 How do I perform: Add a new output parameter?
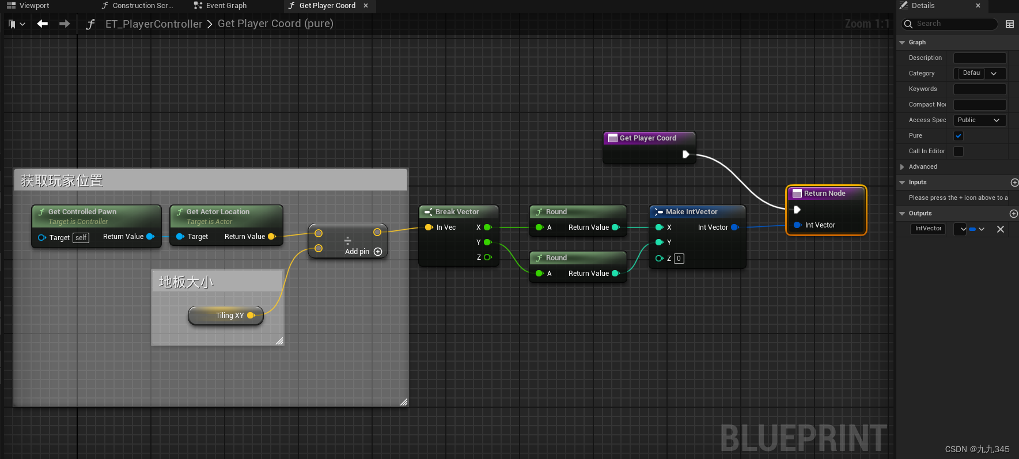1014,214
